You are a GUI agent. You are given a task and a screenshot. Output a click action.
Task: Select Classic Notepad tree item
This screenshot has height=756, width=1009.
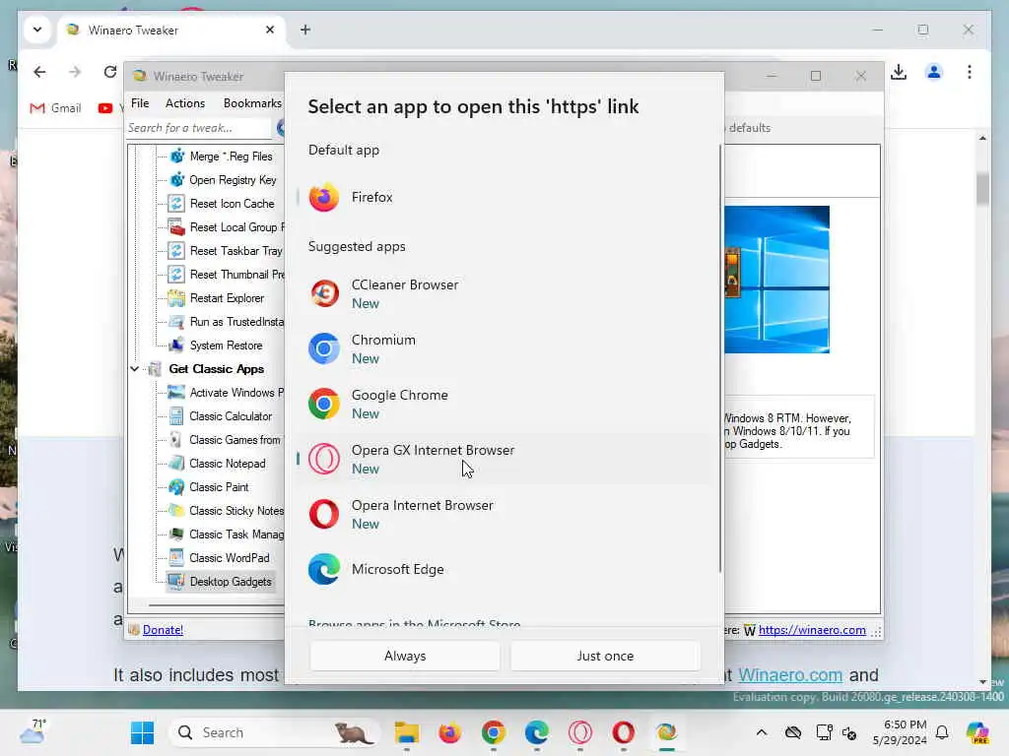[228, 464]
